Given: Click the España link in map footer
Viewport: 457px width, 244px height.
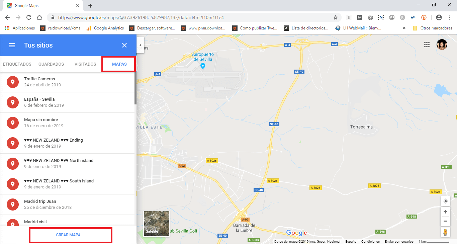Looking at the screenshot, I should 351,241.
